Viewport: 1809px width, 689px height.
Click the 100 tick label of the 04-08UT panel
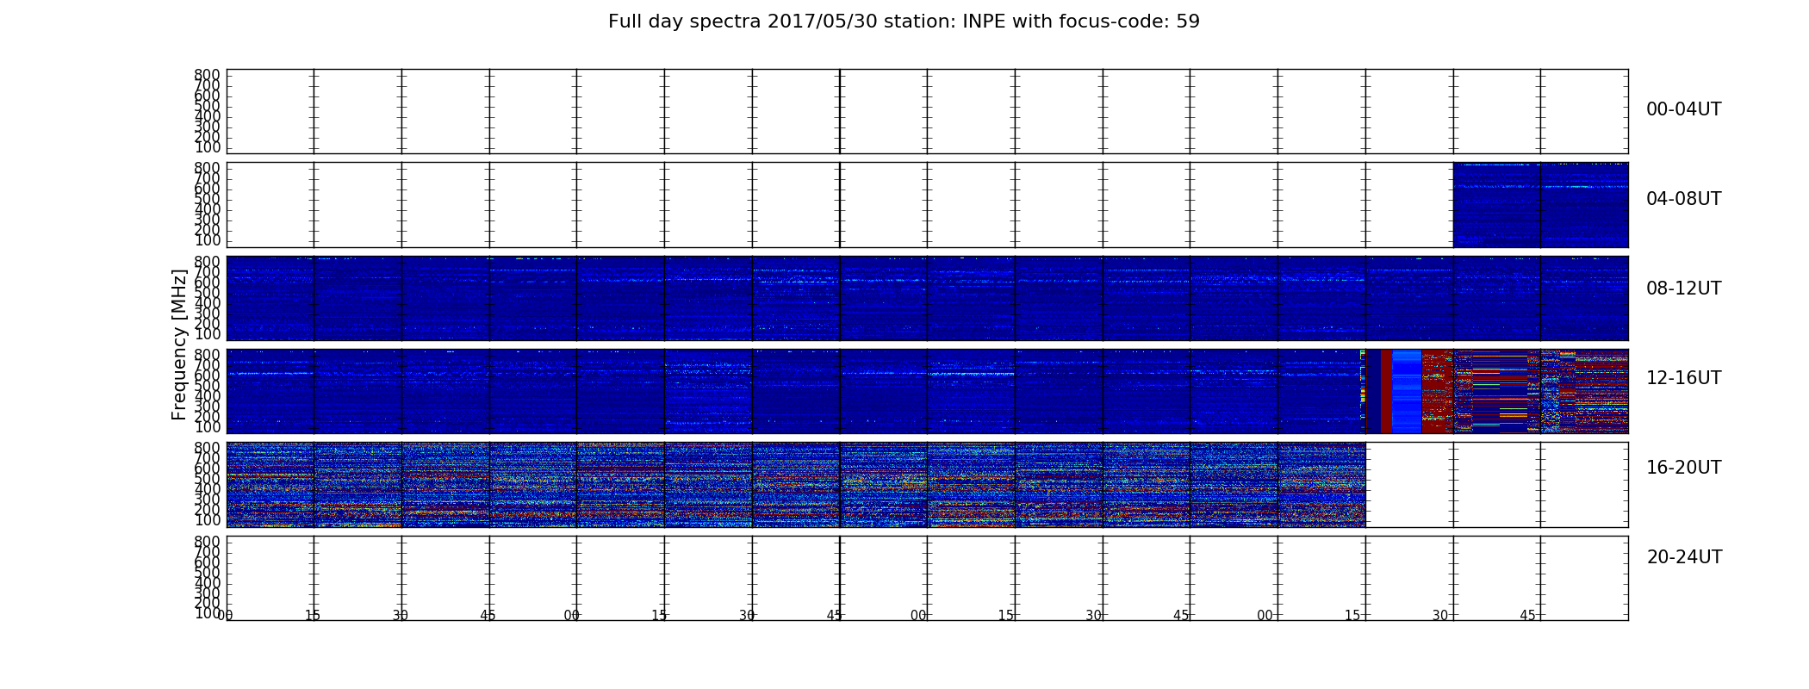[x=207, y=240]
